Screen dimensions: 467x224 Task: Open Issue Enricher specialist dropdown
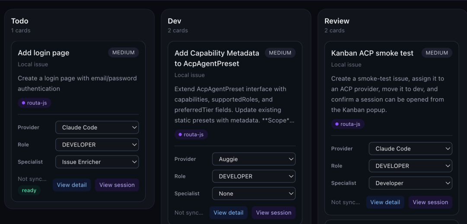97,162
